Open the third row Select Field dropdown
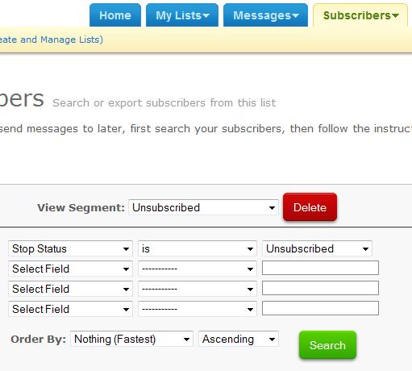The height and width of the screenshot is (371, 412). 70,289
